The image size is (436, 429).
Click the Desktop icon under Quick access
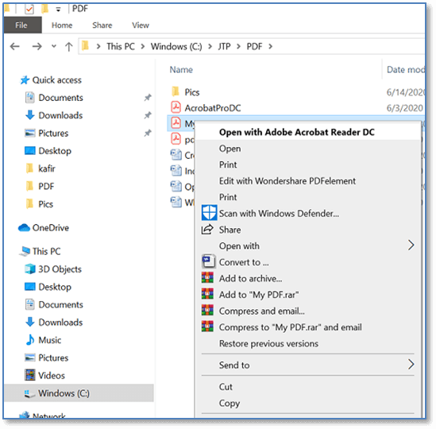(x=29, y=151)
